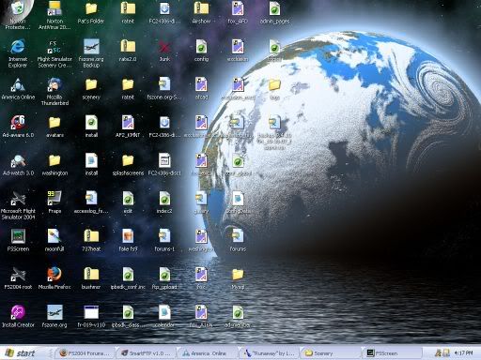Select the Airshow zipped folder icon
Viewport: 481px width, 360px height.
(201, 8)
